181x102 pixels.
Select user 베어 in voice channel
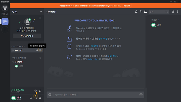point(19,66)
